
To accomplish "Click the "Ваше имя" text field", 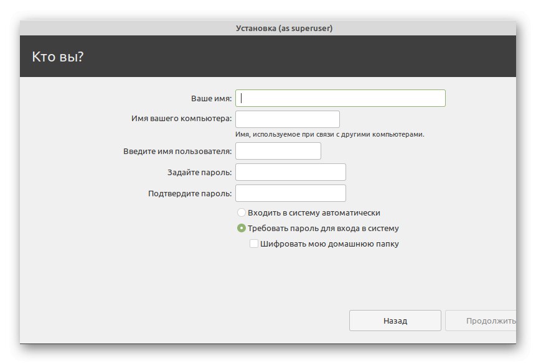I will pos(340,98).
